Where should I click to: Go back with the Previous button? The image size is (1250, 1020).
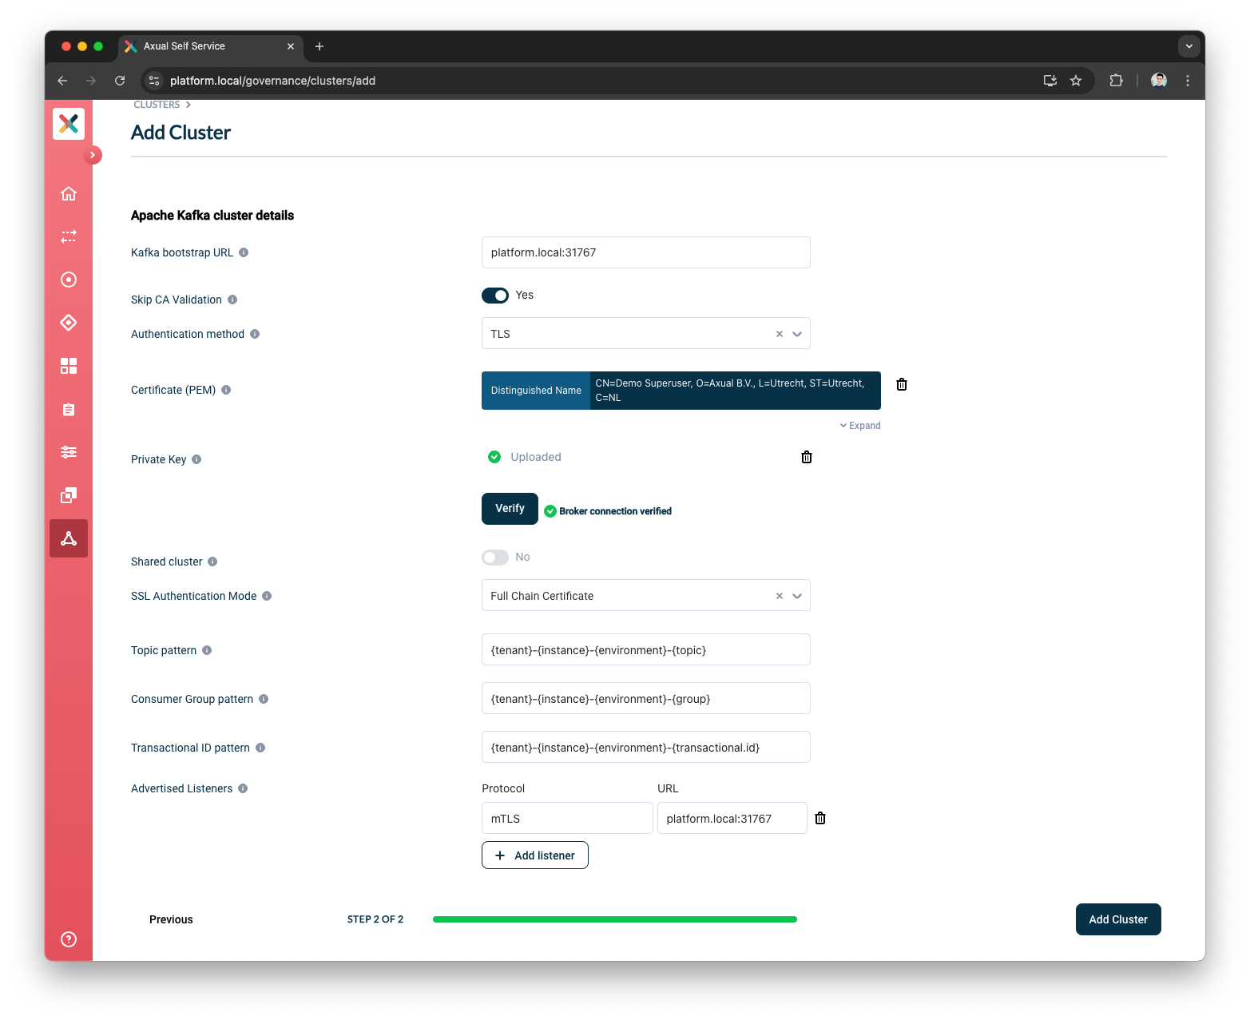coord(171,919)
